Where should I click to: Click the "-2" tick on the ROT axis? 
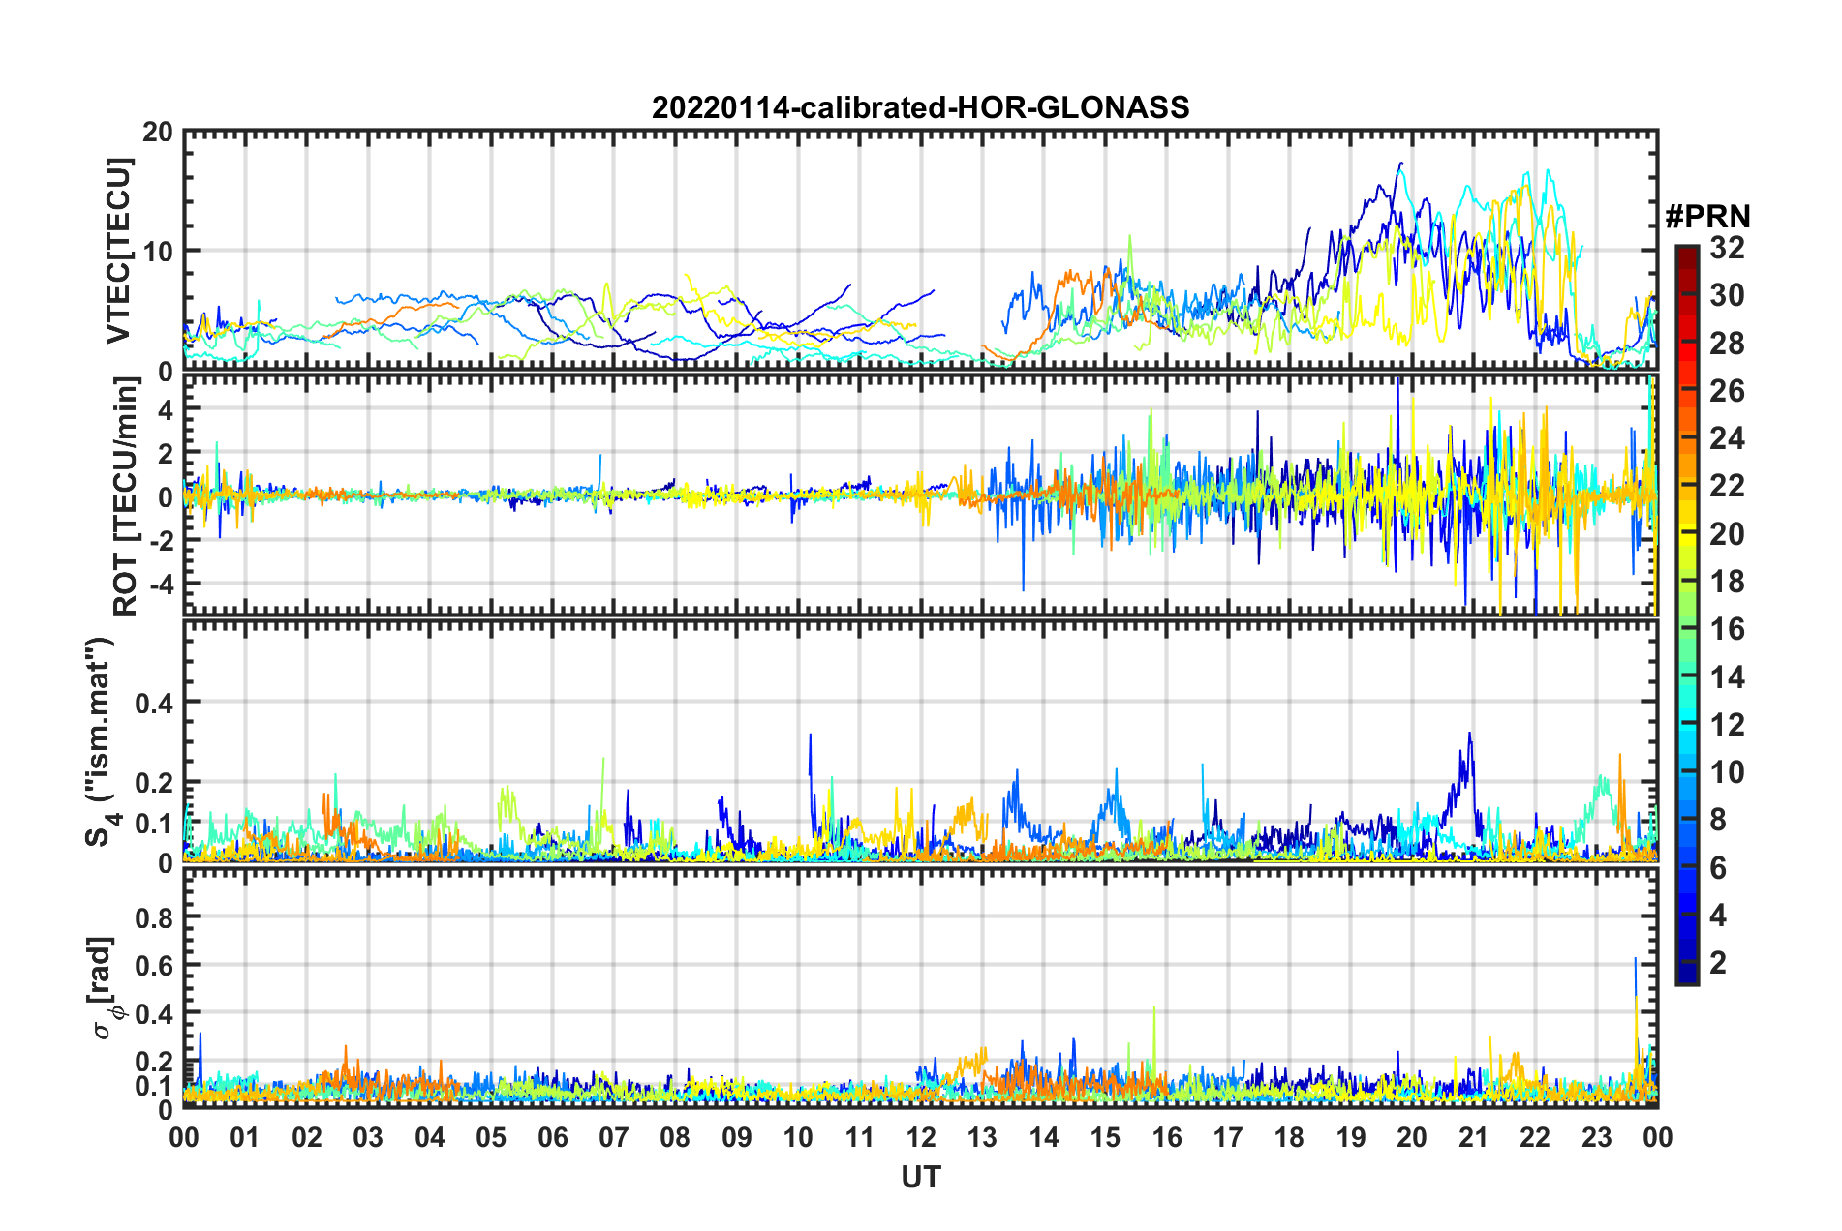[x=160, y=541]
